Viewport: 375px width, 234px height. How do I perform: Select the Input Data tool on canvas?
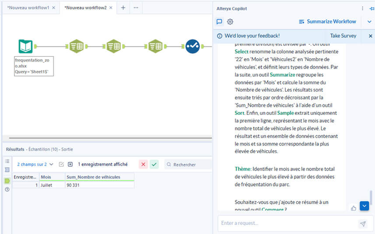coord(25,46)
